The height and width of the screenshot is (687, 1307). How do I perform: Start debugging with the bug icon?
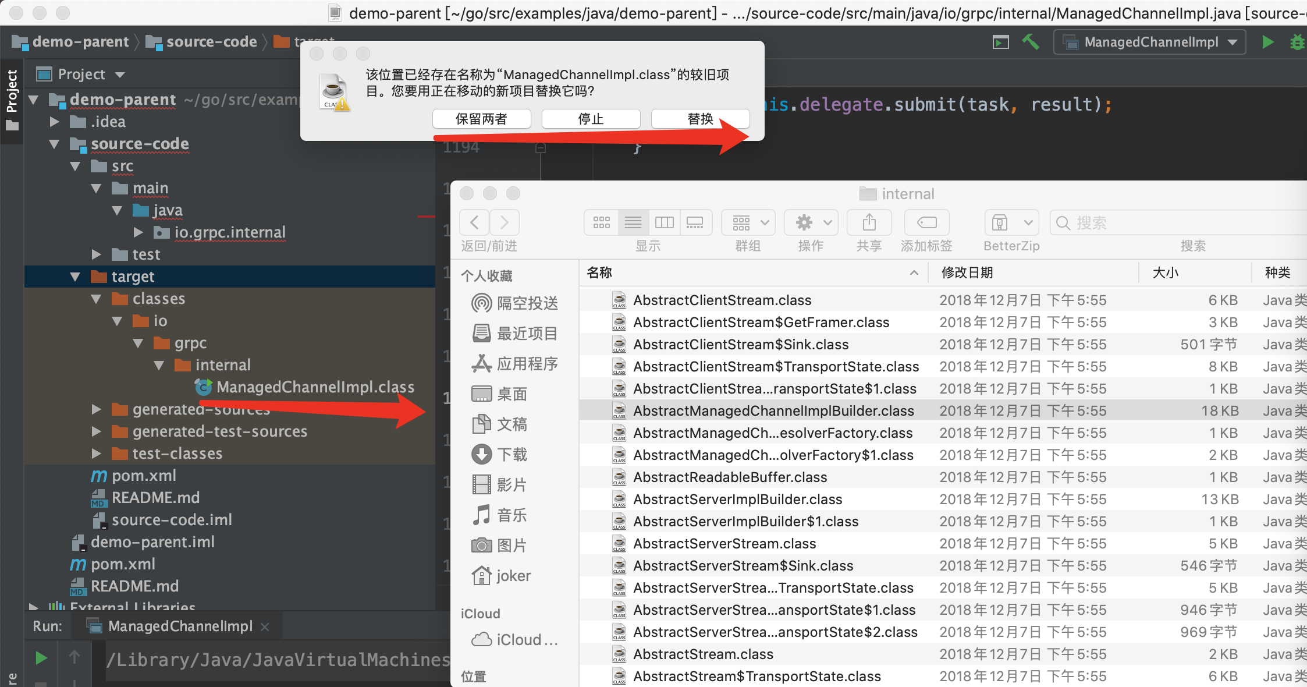(x=1298, y=41)
